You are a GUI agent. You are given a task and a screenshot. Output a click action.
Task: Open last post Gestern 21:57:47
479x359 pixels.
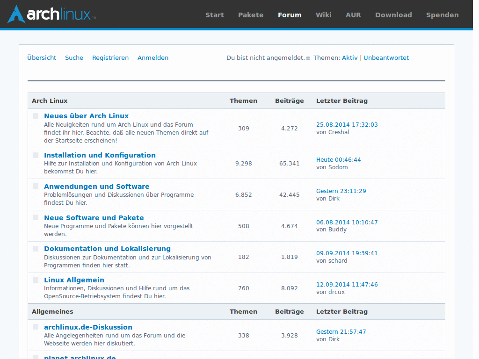click(x=341, y=332)
